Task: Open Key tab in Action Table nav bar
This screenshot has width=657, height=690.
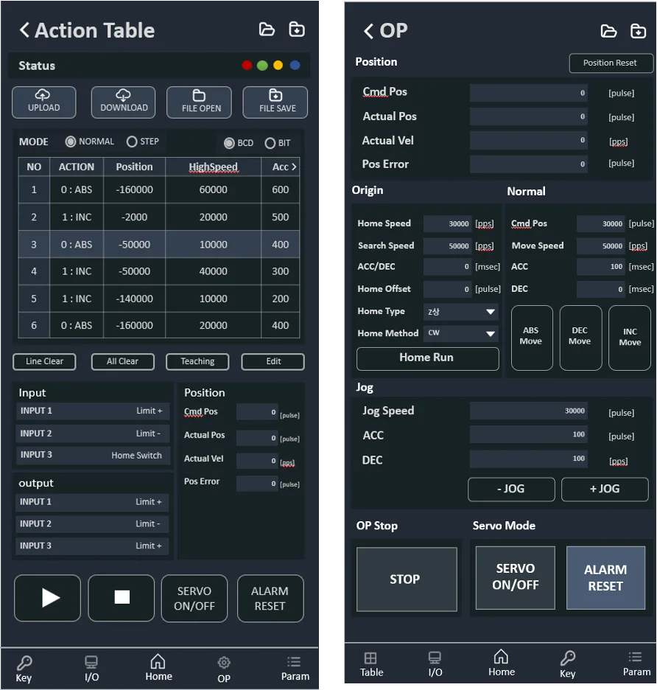Action: 24,669
